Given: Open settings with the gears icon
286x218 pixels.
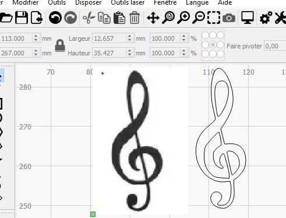Looking at the screenshot, I should click(x=266, y=17).
